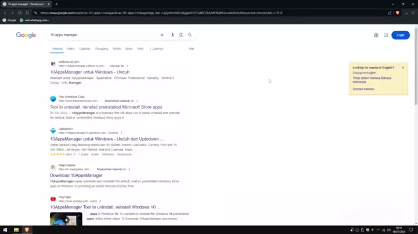Click the Brave Shields lion icon
418x234 pixels.
click(398, 12)
